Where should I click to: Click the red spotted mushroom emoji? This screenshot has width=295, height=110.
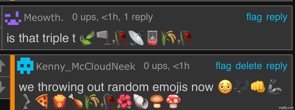(x=173, y=101)
